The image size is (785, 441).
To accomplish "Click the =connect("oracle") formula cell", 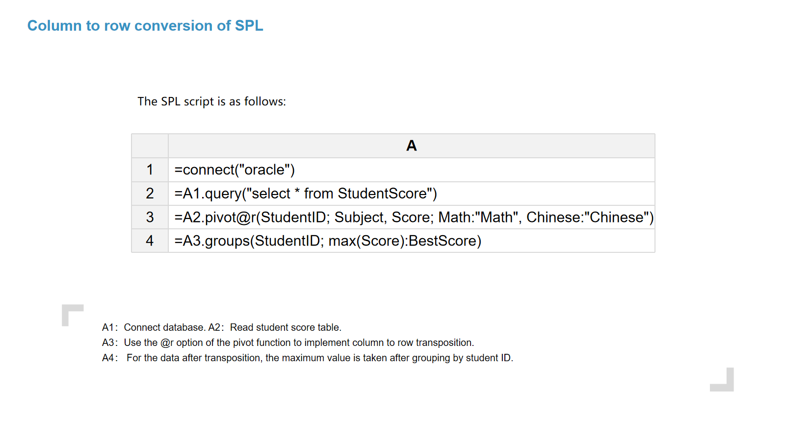I will [x=235, y=170].
